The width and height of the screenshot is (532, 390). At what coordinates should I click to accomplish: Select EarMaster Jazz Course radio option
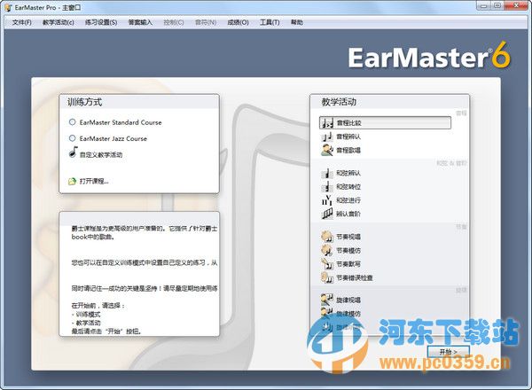pos(108,138)
